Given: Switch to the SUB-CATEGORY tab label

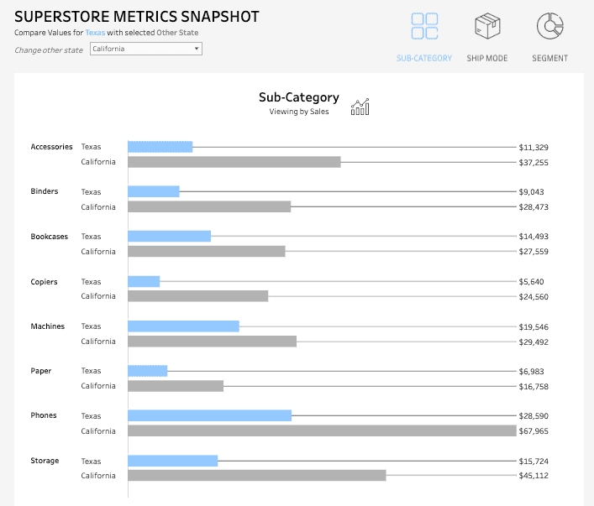Looking at the screenshot, I should click(x=424, y=59).
